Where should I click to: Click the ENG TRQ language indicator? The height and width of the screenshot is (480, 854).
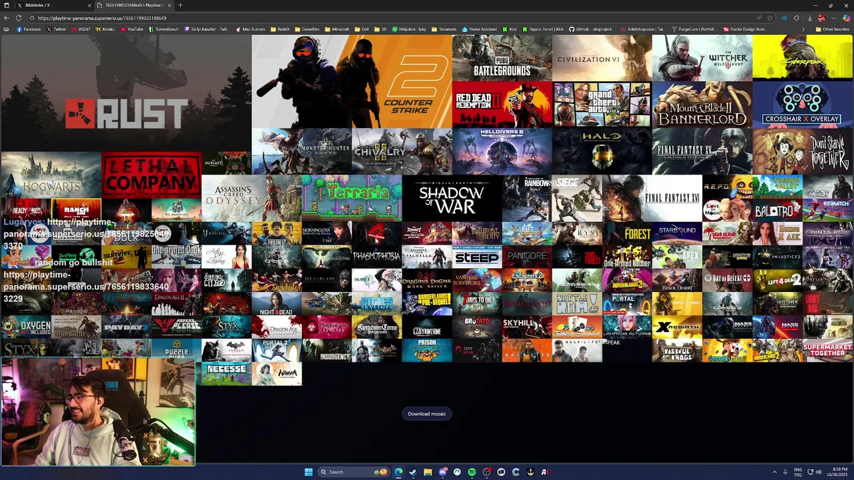[x=798, y=472]
